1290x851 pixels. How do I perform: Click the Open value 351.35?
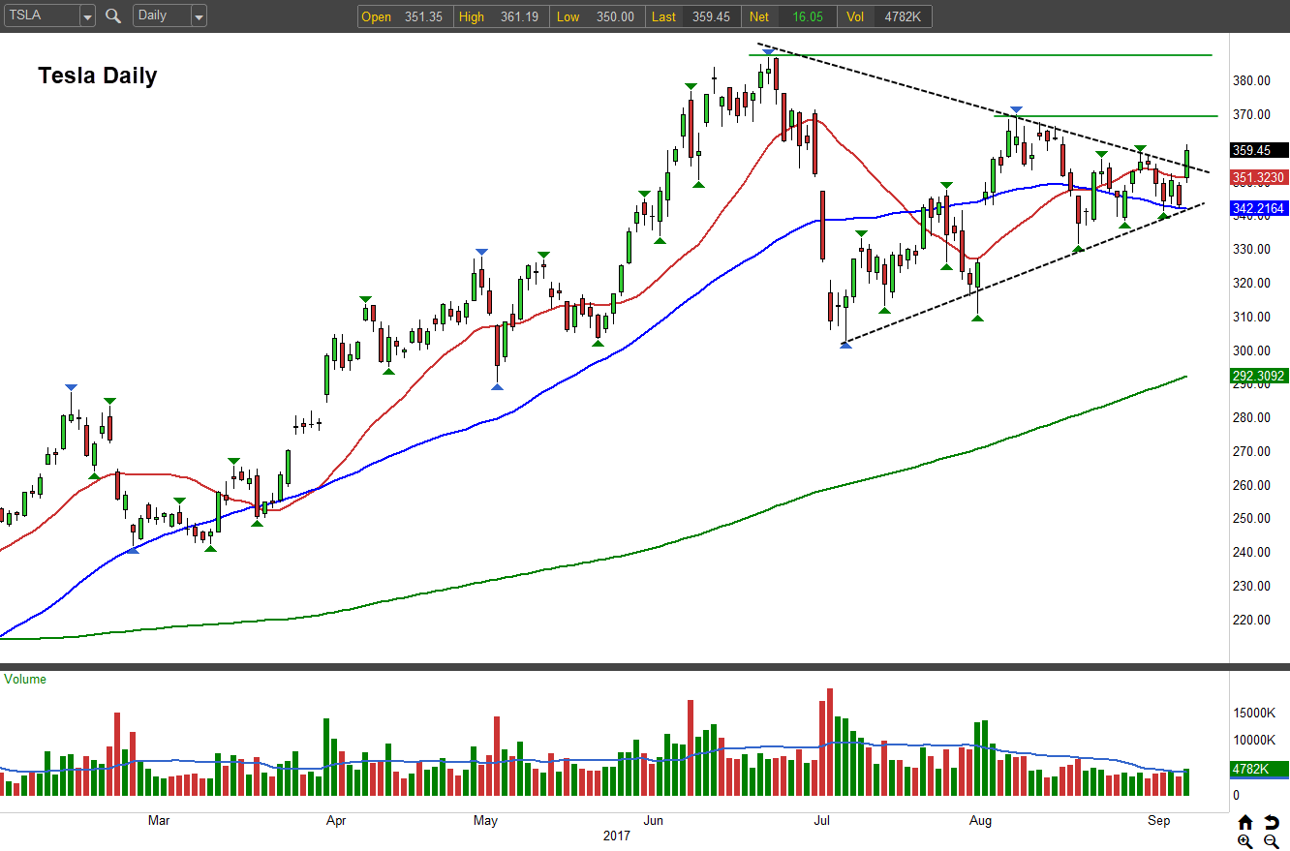click(422, 16)
